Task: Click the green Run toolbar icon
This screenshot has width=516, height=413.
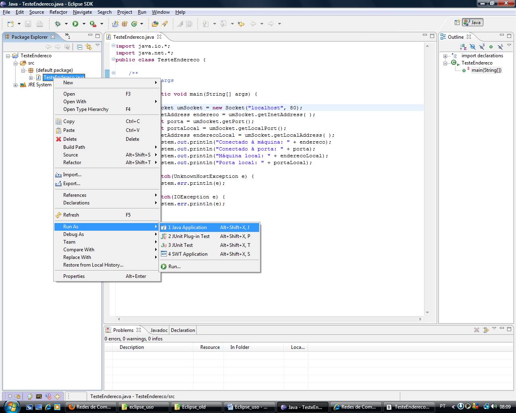Action: pyautogui.click(x=75, y=24)
